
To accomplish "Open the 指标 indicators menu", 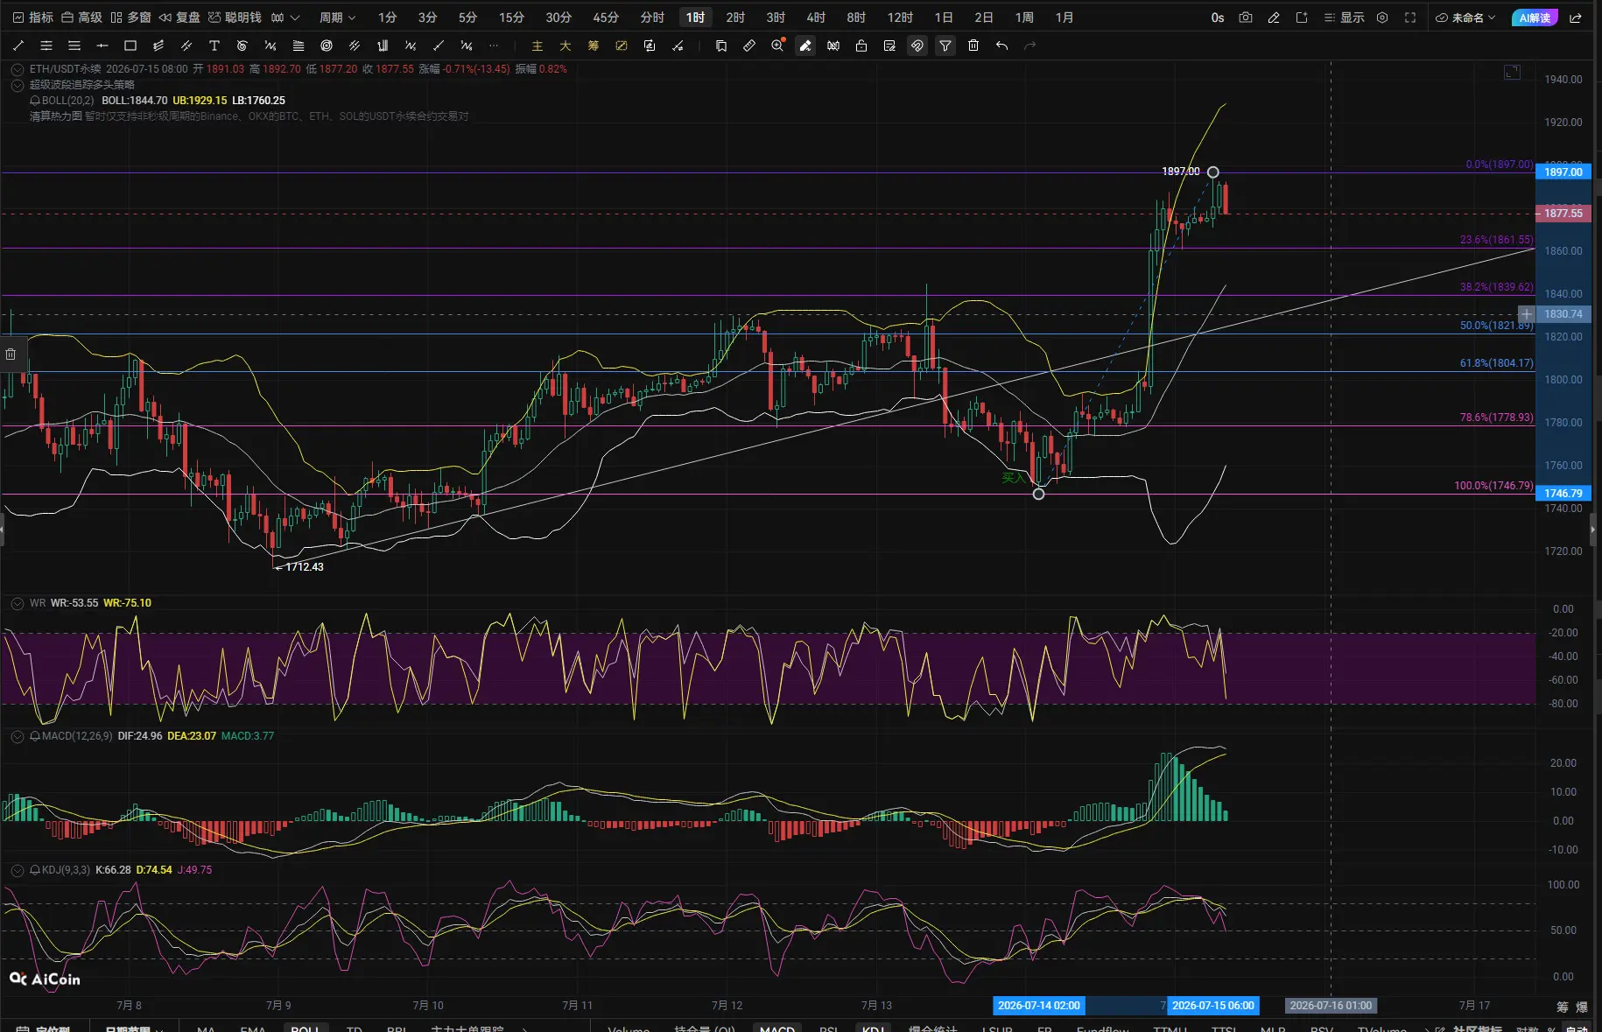I will point(33,18).
